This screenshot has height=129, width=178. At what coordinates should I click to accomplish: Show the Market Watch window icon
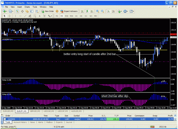(x=17, y=11)
